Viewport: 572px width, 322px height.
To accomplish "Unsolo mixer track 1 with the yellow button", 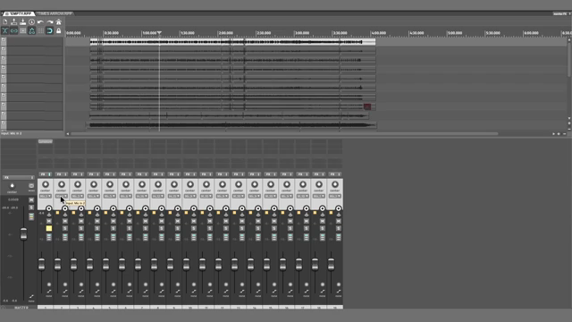I will (49, 228).
